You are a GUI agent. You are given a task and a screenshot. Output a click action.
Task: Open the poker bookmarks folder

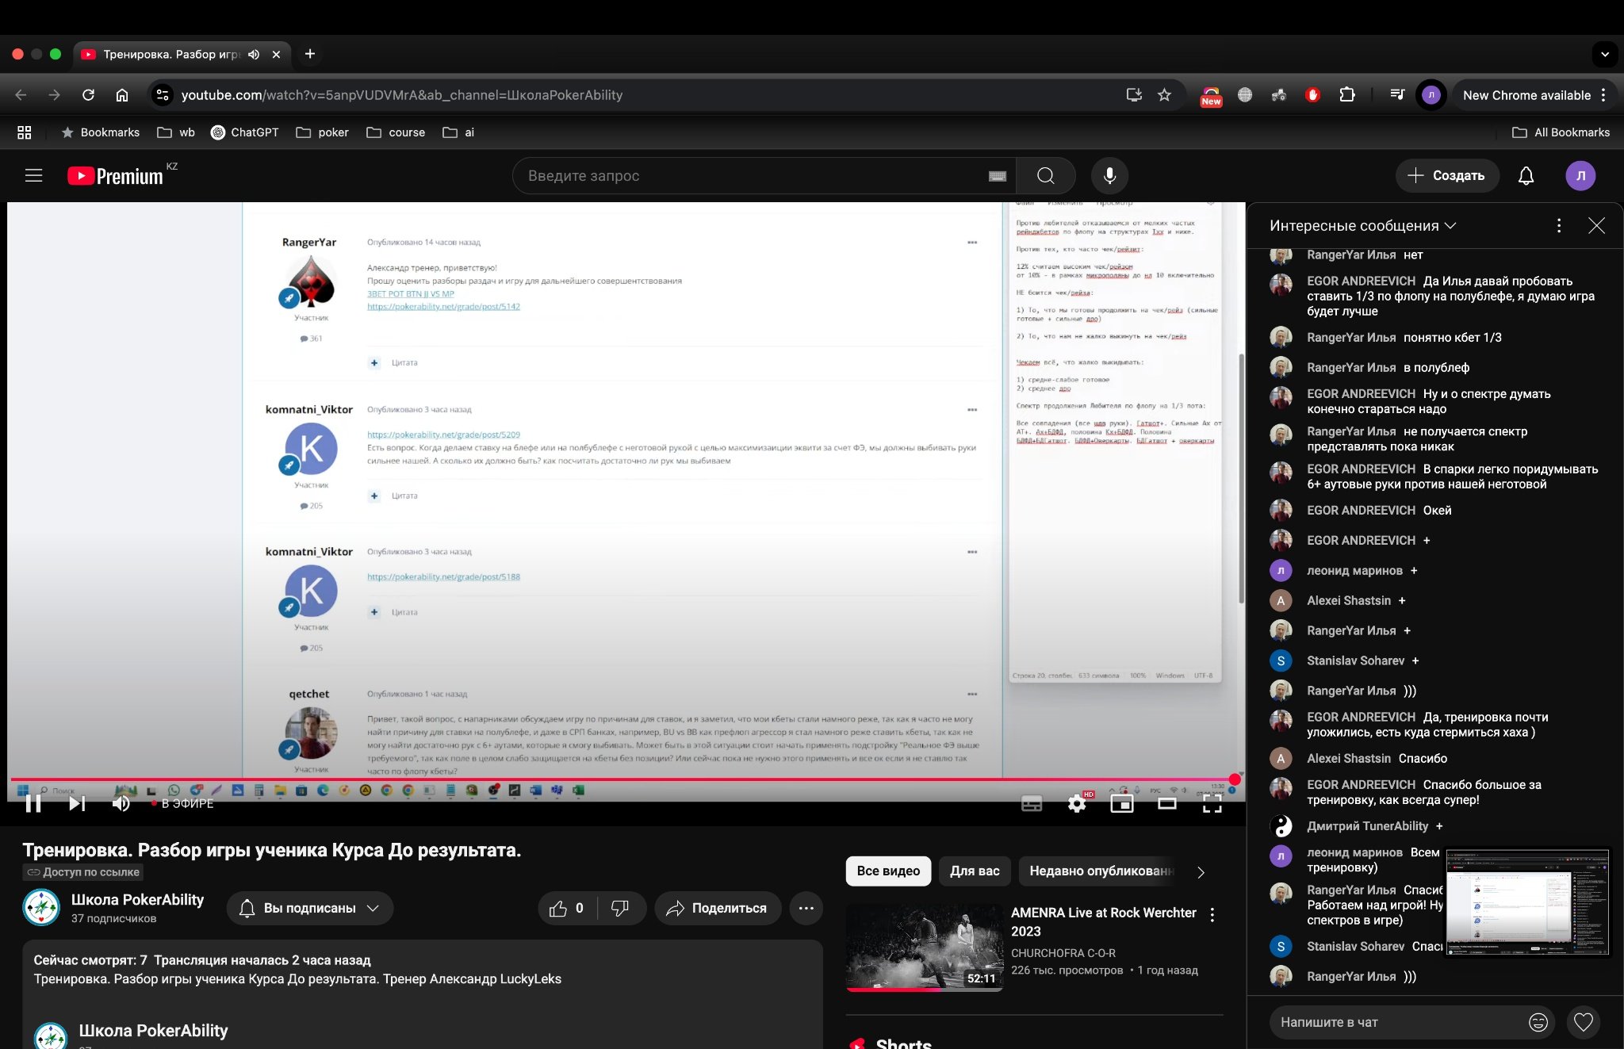[x=323, y=132]
